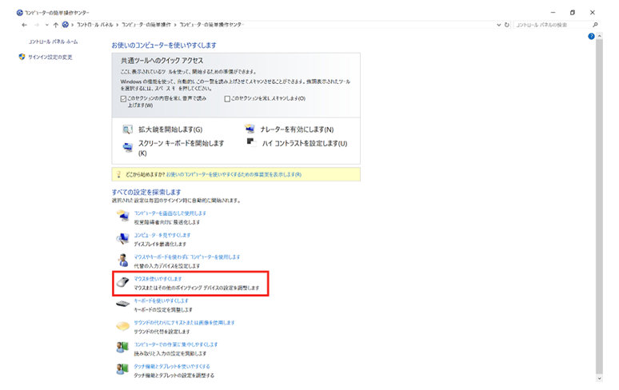Click the Back arrow in navigation bar
619x390 pixels.
(25, 25)
